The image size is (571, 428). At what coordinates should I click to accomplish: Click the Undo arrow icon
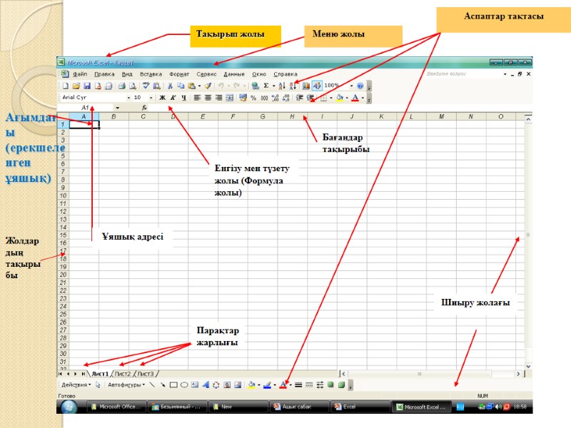coord(221,86)
